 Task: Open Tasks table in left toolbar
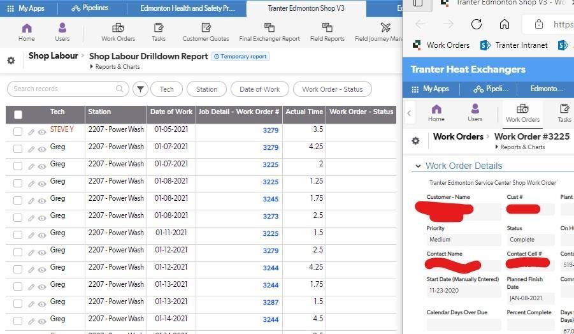click(159, 33)
